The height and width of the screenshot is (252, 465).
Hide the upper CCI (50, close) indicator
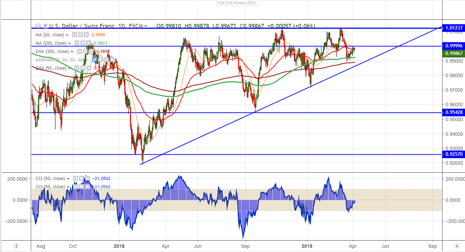pos(75,179)
